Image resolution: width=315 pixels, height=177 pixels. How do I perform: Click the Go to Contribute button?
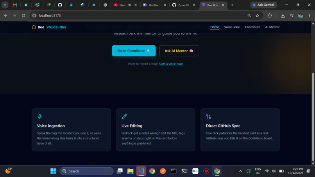click(x=134, y=51)
